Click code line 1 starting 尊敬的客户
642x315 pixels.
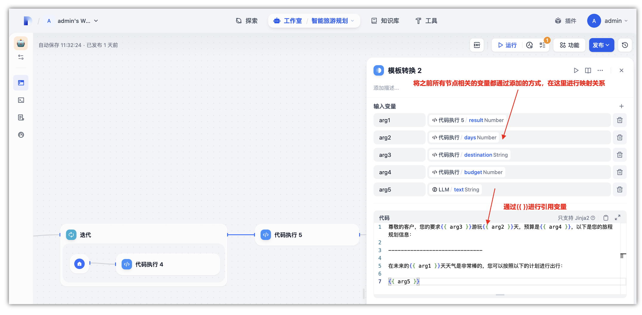point(500,231)
